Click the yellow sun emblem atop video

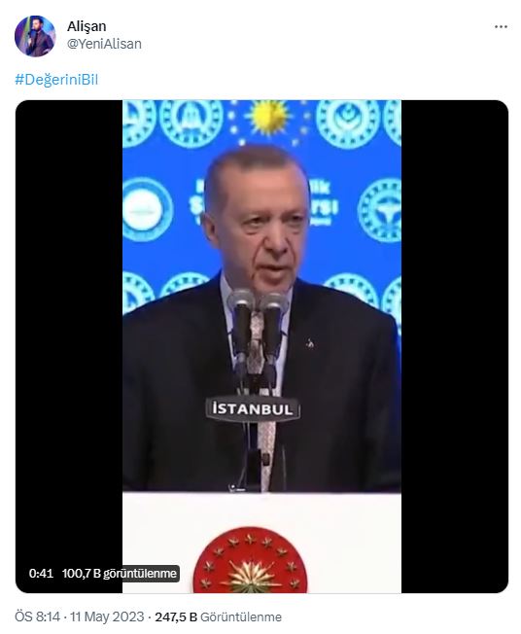tap(268, 118)
